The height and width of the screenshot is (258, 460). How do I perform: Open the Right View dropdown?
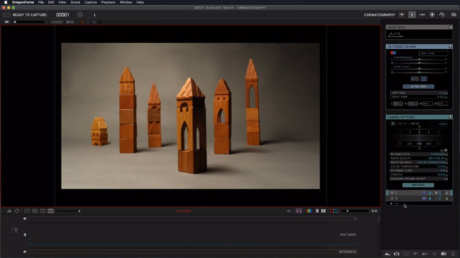point(419,96)
